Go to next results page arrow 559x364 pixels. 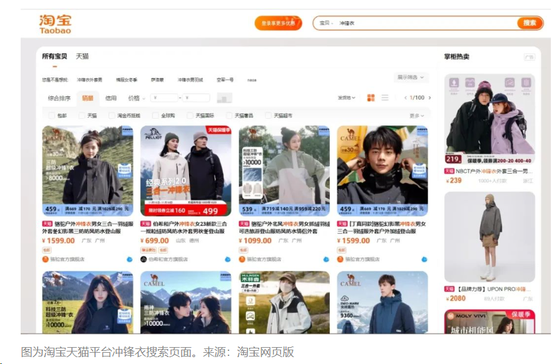coord(429,98)
